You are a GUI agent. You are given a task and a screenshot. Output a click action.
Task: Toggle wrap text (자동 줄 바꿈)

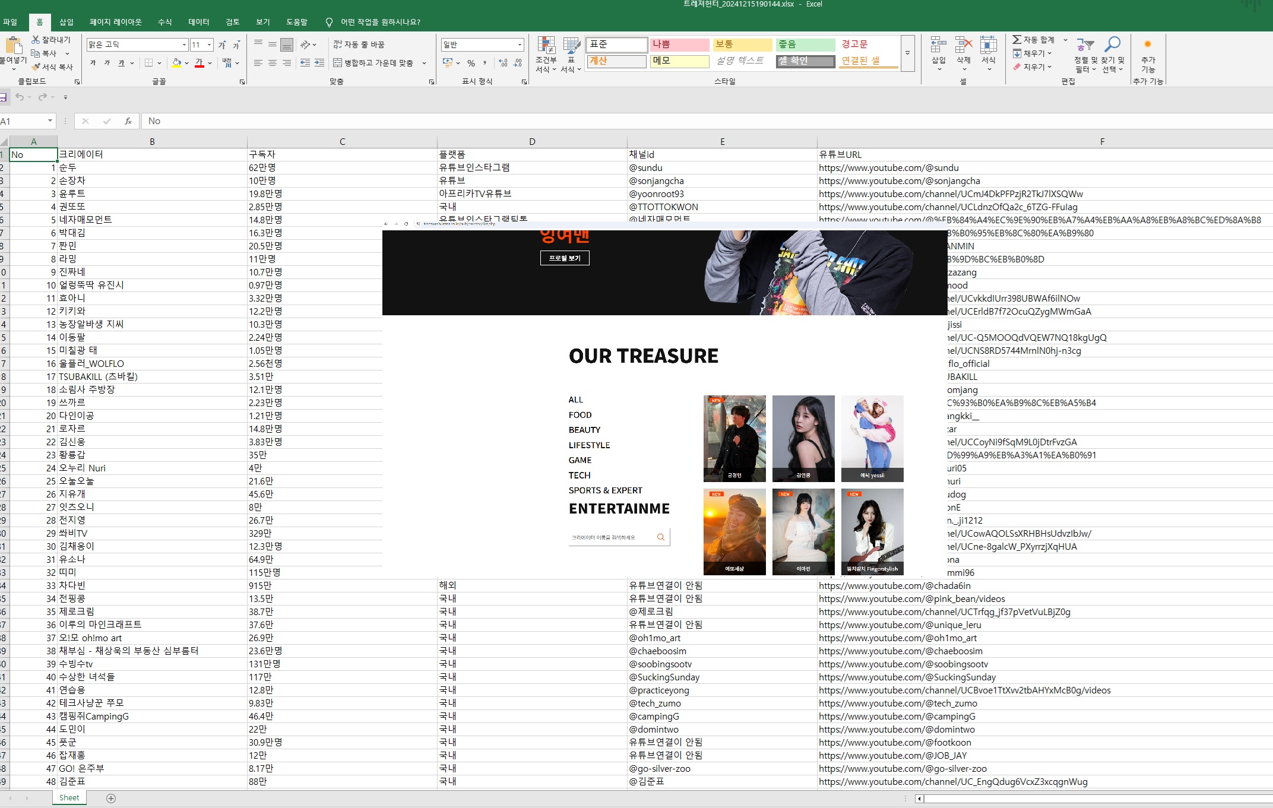point(359,45)
